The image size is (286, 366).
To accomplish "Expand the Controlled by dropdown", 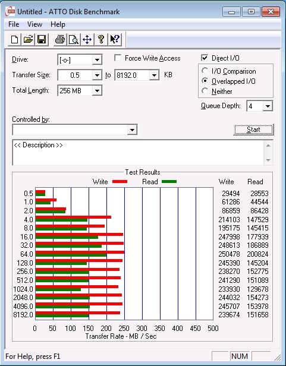I will coord(132,130).
